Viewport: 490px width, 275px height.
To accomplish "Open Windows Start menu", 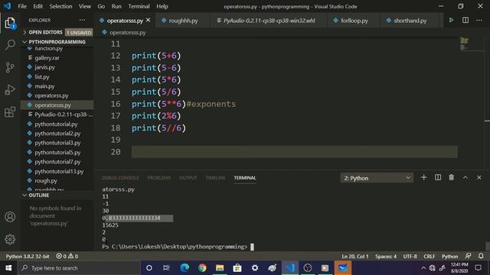I will coord(8,268).
